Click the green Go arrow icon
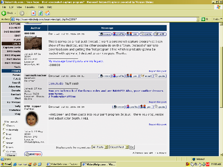 203,19
